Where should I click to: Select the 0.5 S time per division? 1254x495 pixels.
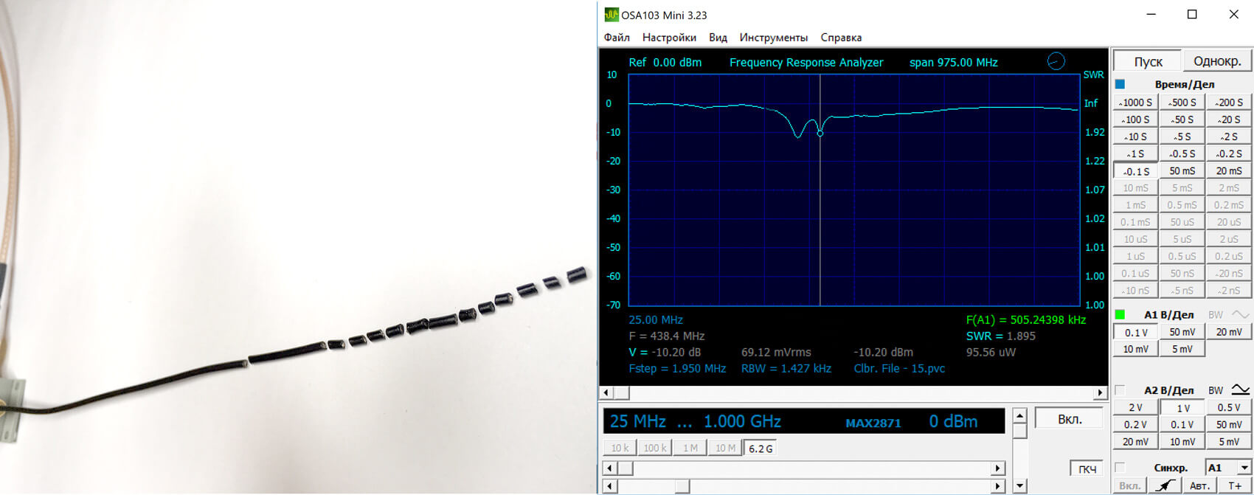coord(1182,153)
